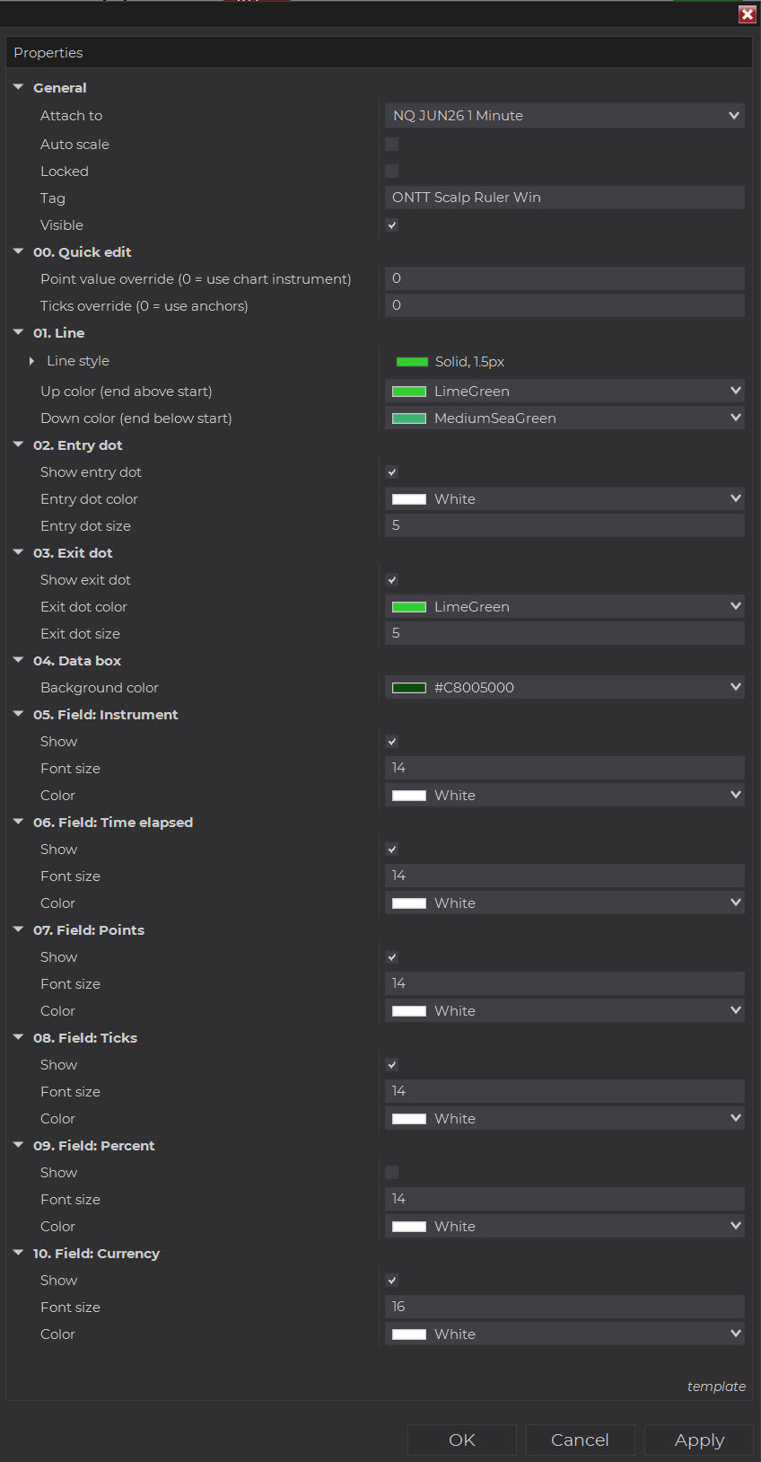Toggle Show under Field: Instrument
The width and height of the screenshot is (761, 1462).
click(x=392, y=741)
